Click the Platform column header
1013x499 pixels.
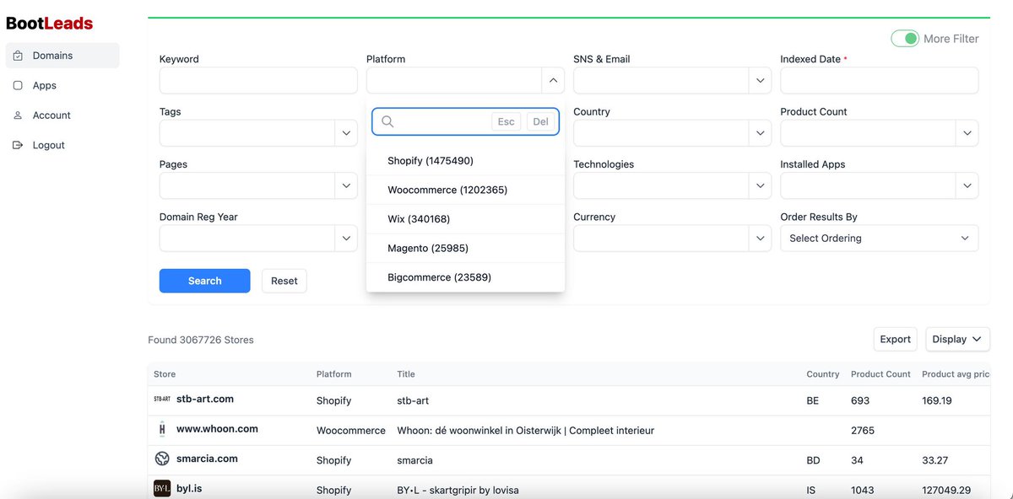click(333, 374)
